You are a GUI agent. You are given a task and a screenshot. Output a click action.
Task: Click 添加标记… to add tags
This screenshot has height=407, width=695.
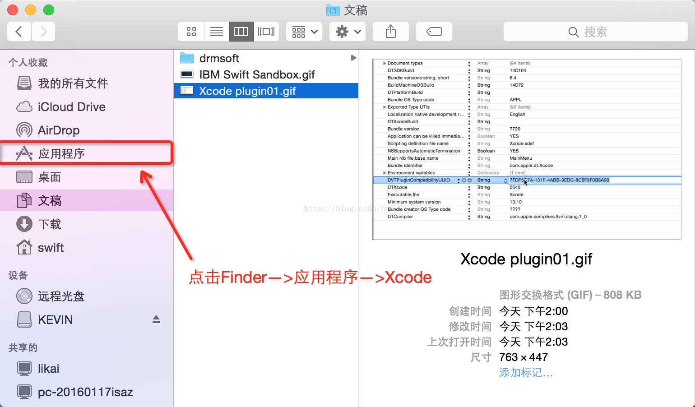pos(526,373)
